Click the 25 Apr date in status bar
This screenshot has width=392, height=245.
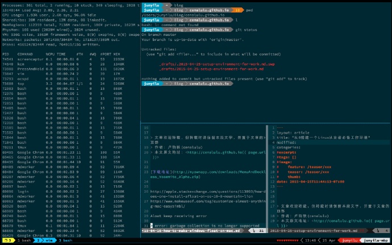point(329,240)
